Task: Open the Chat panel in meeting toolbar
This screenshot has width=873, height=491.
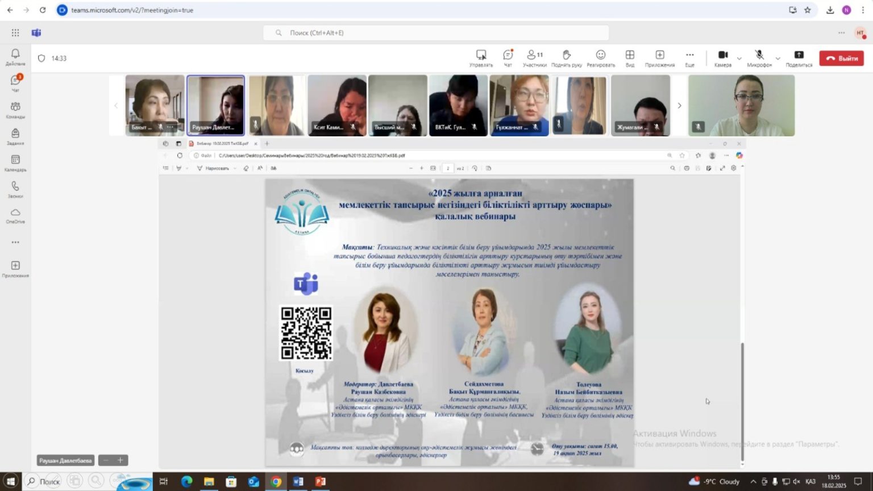Action: click(x=508, y=58)
